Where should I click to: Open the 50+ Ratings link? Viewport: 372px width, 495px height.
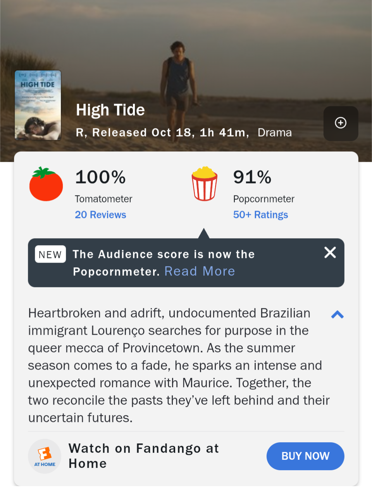coord(260,215)
